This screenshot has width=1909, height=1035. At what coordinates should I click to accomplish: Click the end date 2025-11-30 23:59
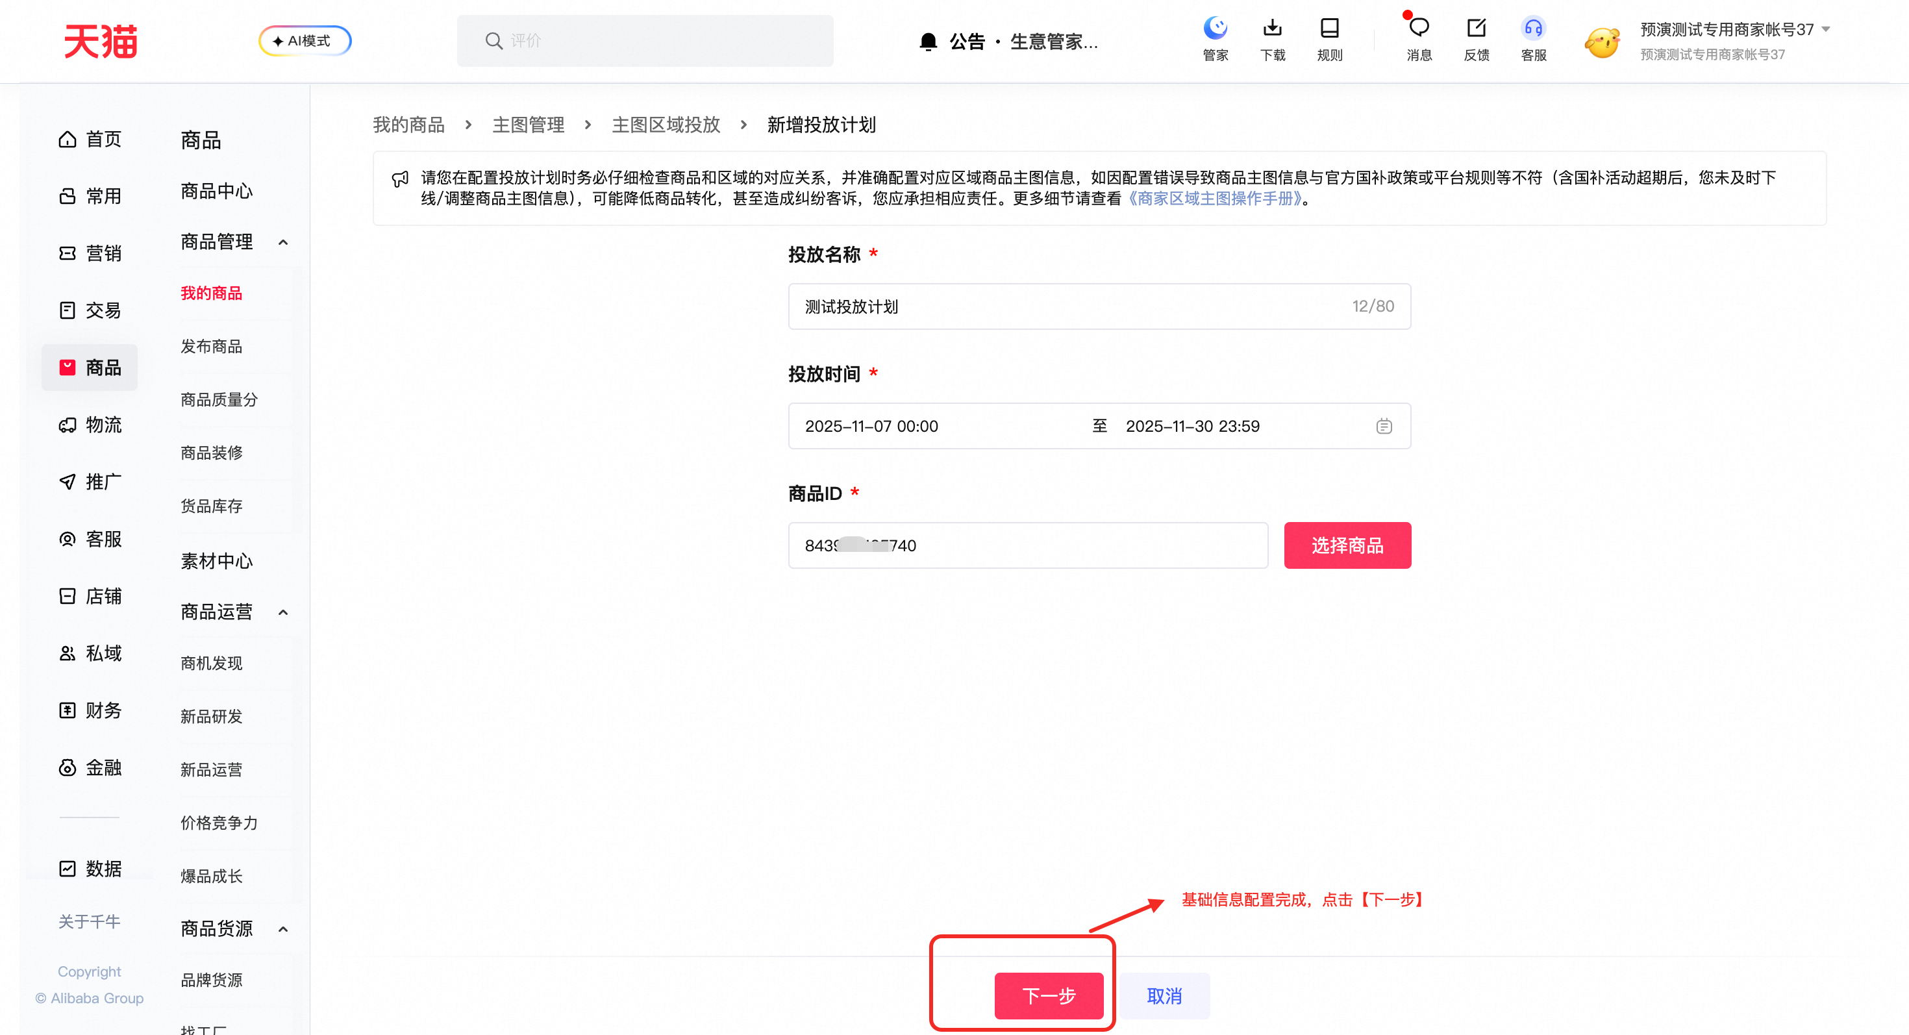[1192, 426]
